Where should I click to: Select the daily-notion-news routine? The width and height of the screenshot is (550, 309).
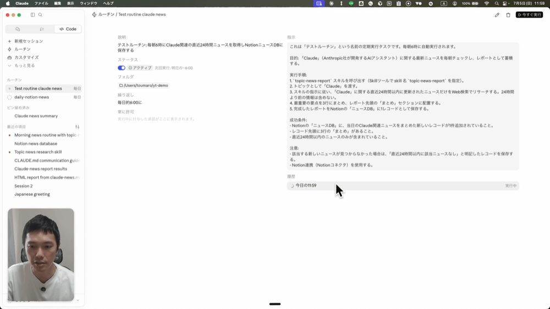[x=43, y=97]
